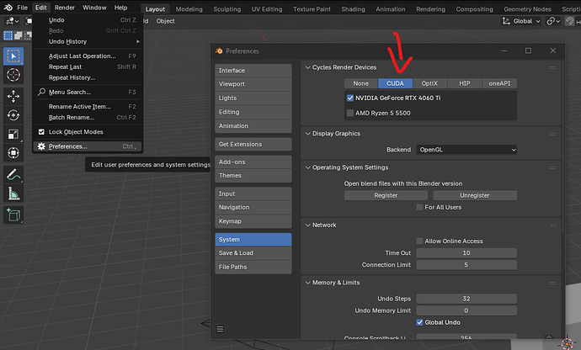This screenshot has height=350, width=581.
Task: Click the Menu Search magnifier icon
Action: (x=41, y=92)
